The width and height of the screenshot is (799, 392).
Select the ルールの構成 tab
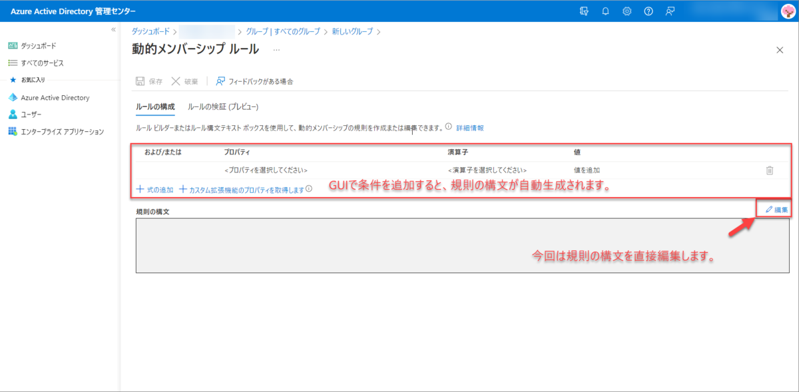coord(155,107)
